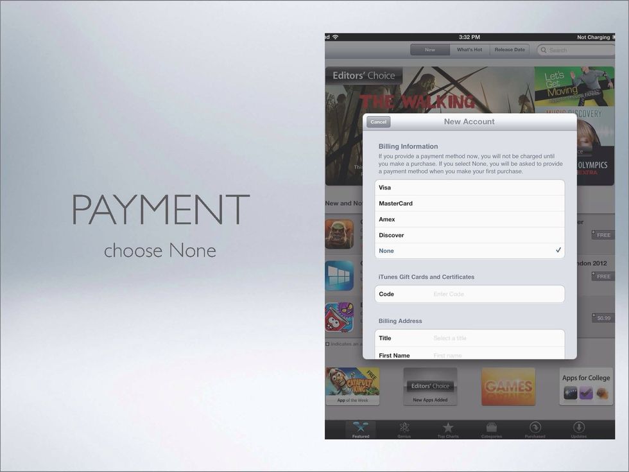The width and height of the screenshot is (629, 472).
Task: Open the Apps for College tile
Action: coord(586,386)
